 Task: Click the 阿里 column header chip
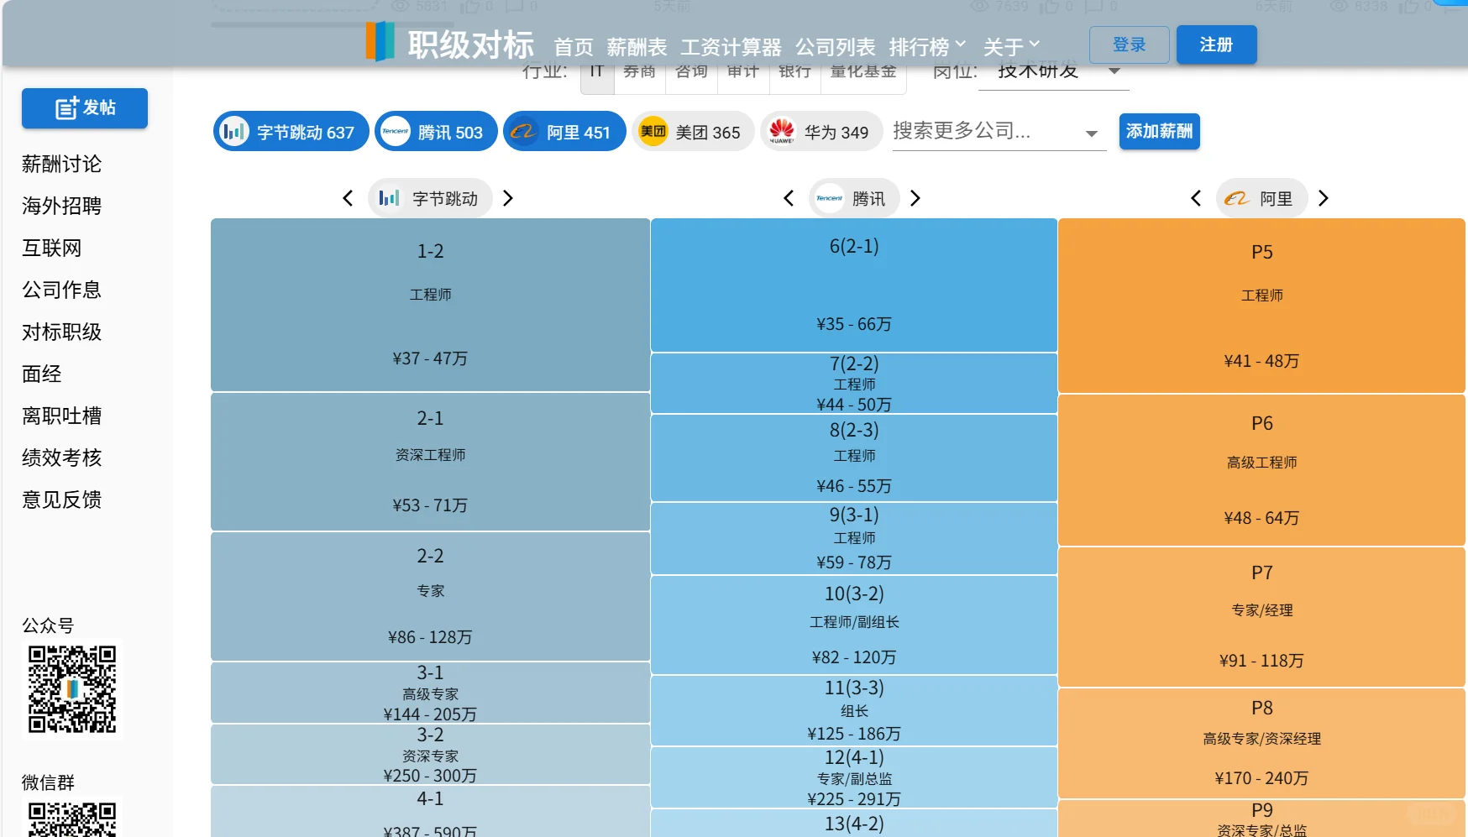(x=1261, y=198)
